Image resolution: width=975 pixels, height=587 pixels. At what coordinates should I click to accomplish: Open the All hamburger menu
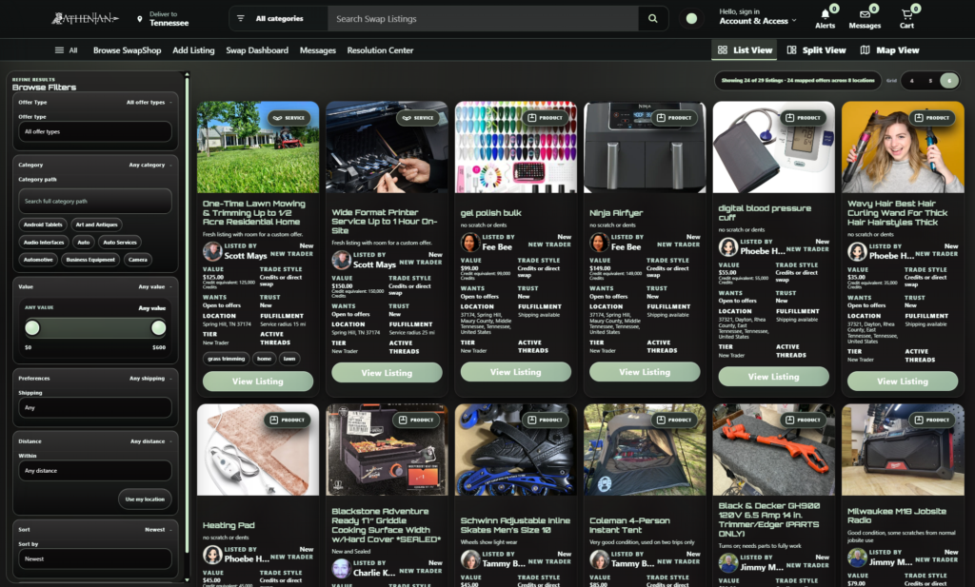[66, 50]
